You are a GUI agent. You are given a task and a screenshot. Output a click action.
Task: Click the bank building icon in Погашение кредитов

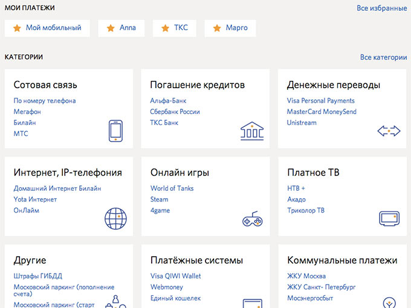coord(252,130)
